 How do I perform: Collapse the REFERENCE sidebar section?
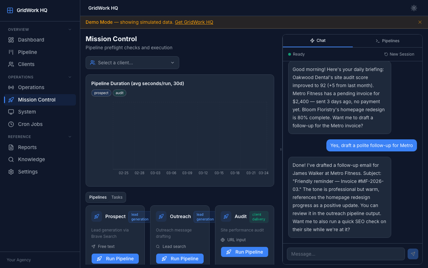pos(70,137)
